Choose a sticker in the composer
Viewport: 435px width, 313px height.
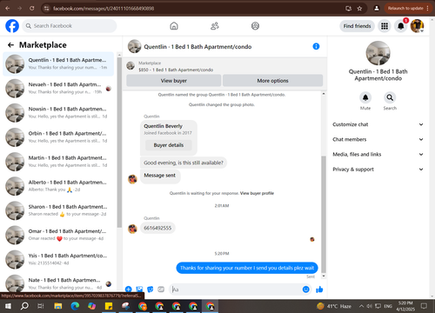[x=151, y=289]
